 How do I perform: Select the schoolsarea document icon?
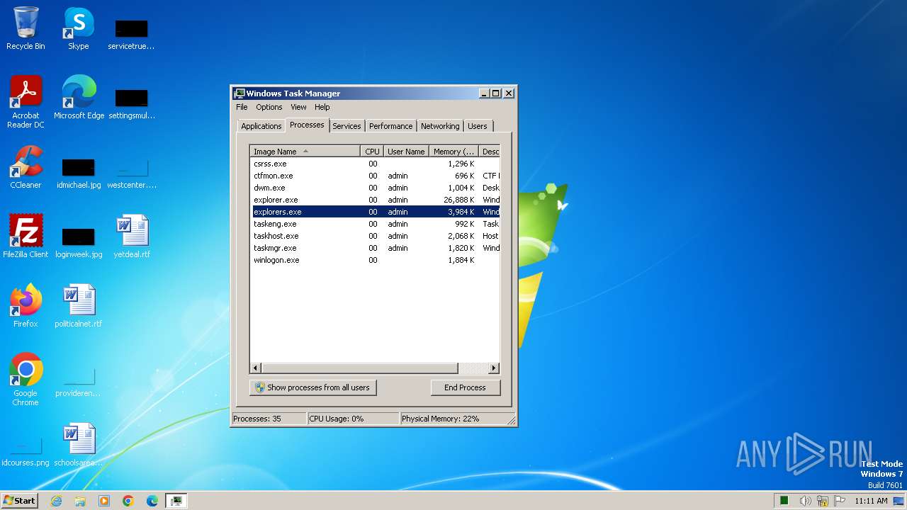tap(79, 445)
